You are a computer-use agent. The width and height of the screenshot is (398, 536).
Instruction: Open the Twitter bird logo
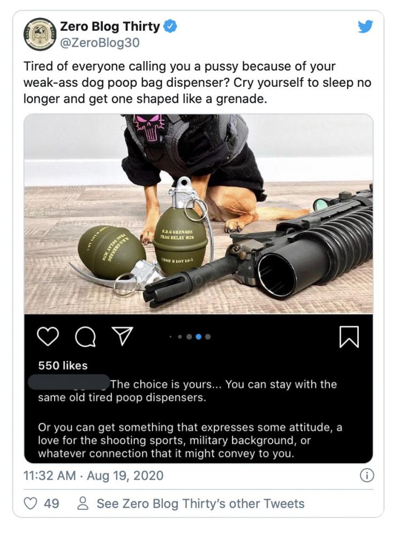(365, 26)
